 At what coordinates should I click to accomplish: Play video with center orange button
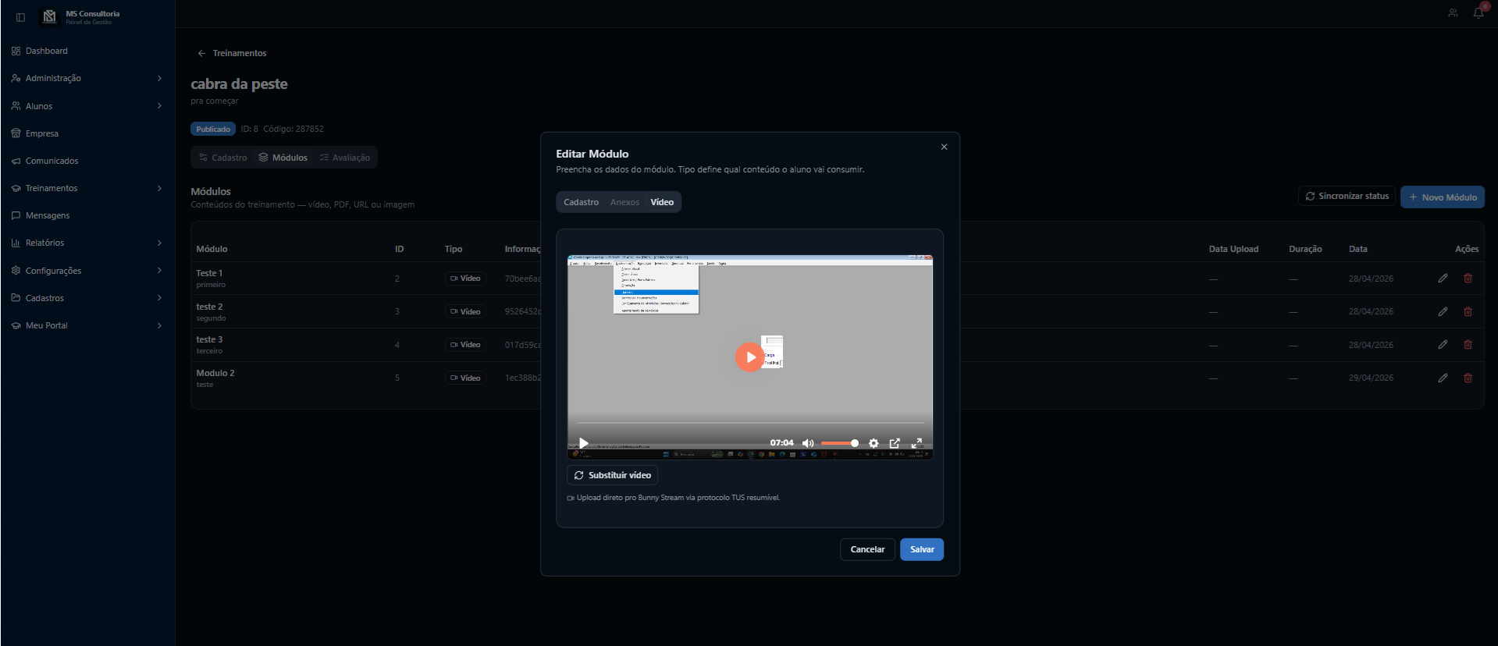click(x=749, y=357)
